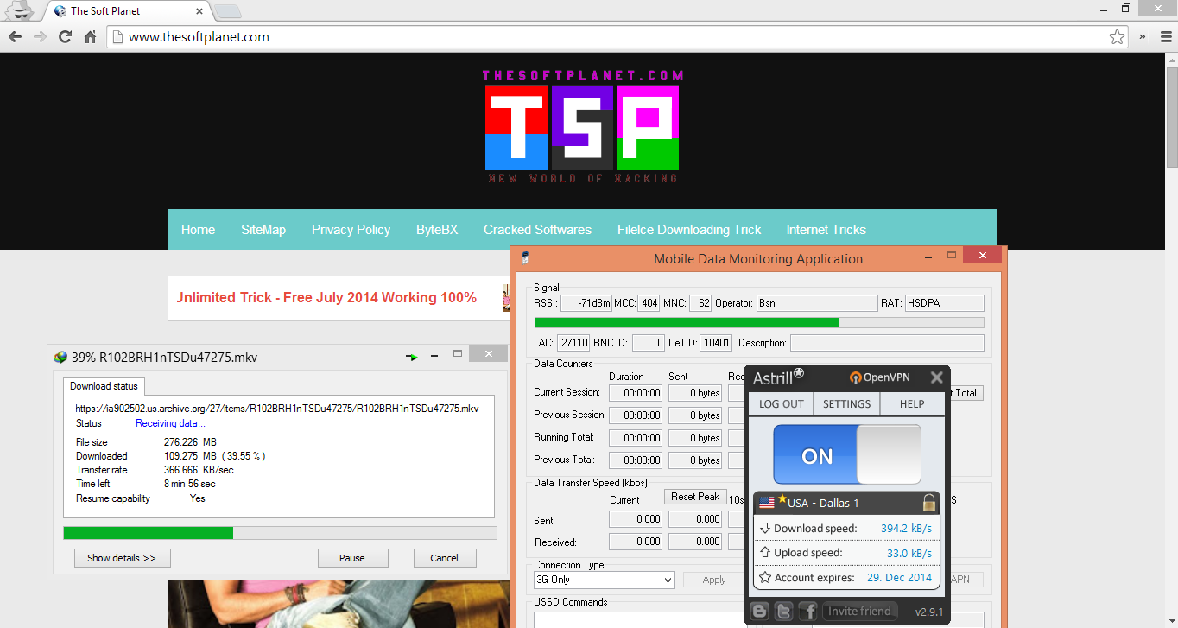The image size is (1178, 628).
Task: Open the Free July 2014 Working 100% article link
Action: 326,298
